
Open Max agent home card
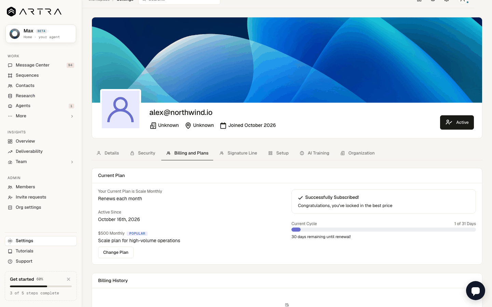pos(41,34)
